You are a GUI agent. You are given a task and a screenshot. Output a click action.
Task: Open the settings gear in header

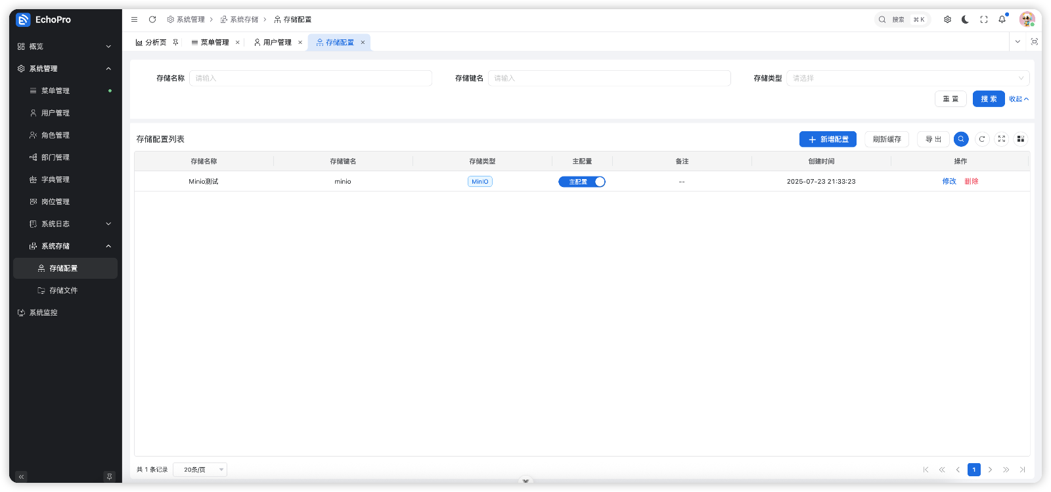click(x=947, y=20)
